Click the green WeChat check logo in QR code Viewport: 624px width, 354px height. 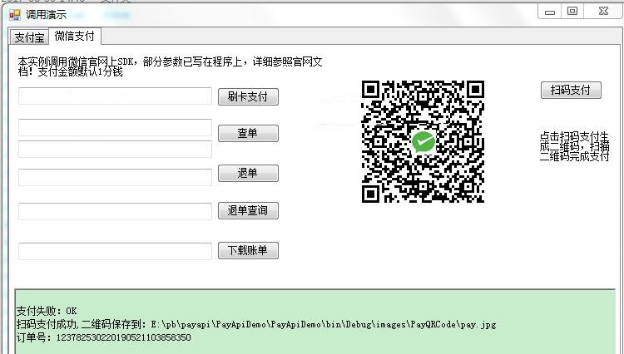pos(423,141)
